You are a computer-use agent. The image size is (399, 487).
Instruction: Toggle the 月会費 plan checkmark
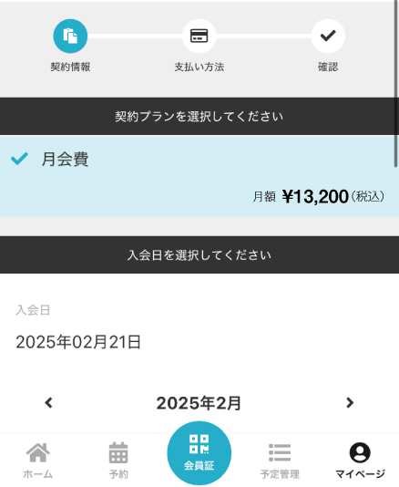point(19,159)
